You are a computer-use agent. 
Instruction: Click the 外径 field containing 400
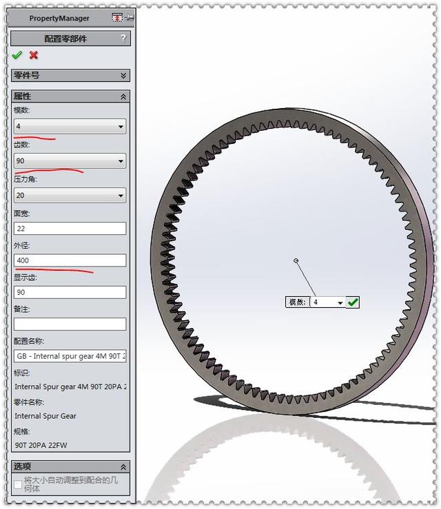click(70, 260)
